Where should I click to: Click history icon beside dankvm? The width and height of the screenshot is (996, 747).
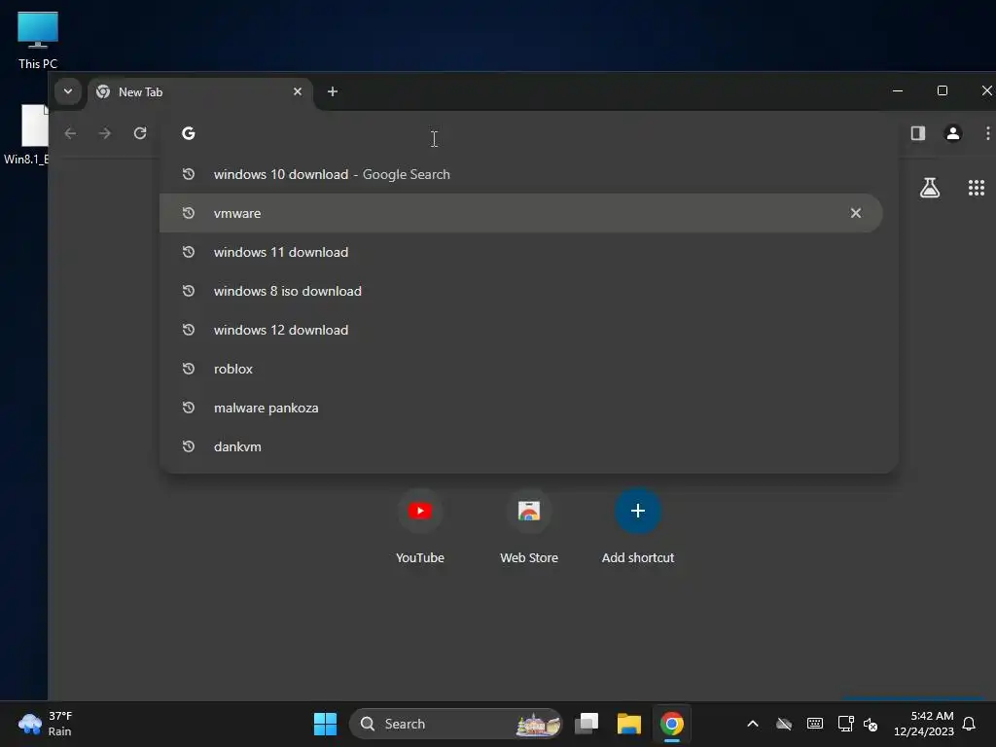tap(188, 446)
